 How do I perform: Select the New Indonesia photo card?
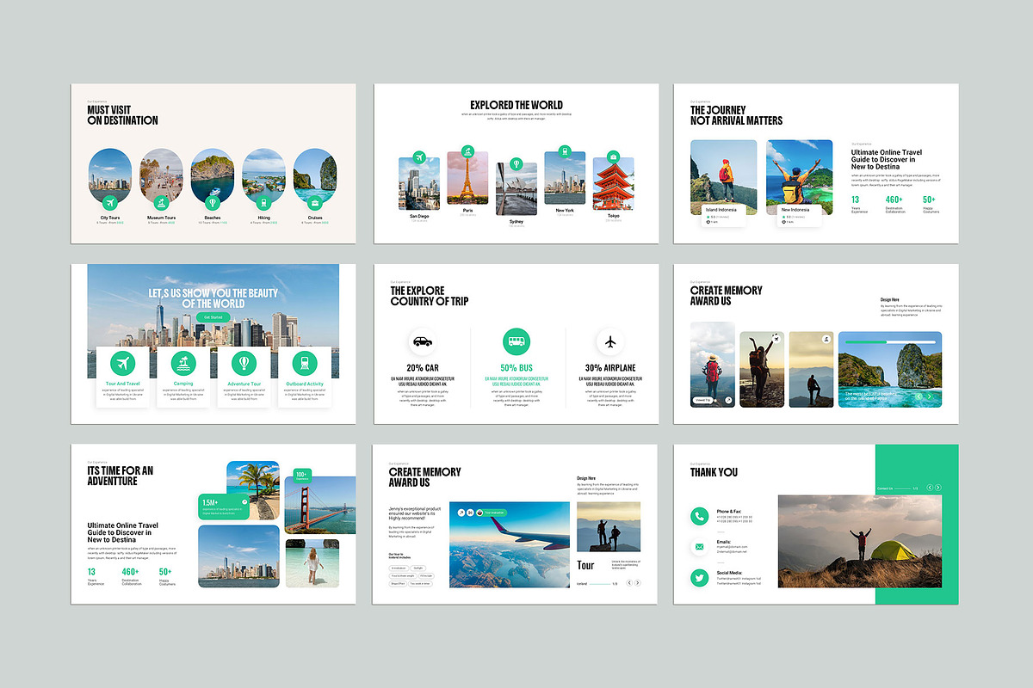pyautogui.click(x=799, y=184)
